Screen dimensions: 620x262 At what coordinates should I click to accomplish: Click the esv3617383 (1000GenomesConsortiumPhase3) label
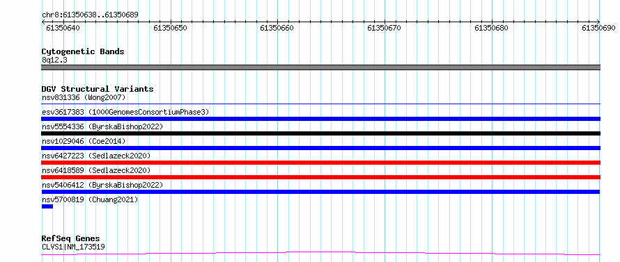(x=125, y=112)
